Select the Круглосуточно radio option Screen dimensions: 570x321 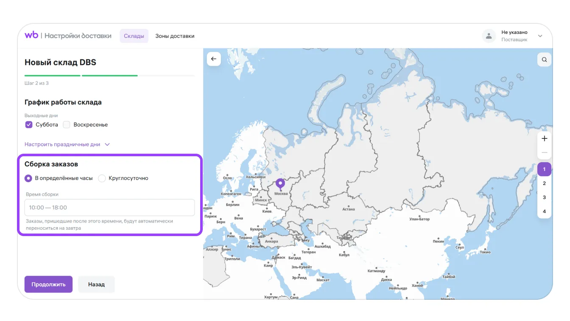[x=102, y=178]
